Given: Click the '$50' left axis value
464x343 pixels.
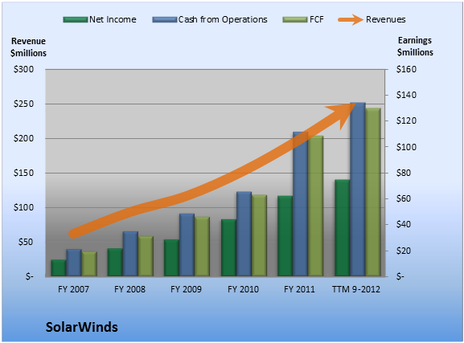Looking at the screenshot, I should point(26,242).
